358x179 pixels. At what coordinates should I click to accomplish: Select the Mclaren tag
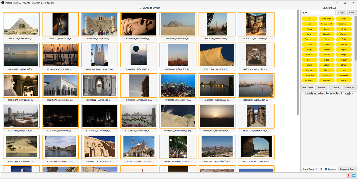(327, 70)
